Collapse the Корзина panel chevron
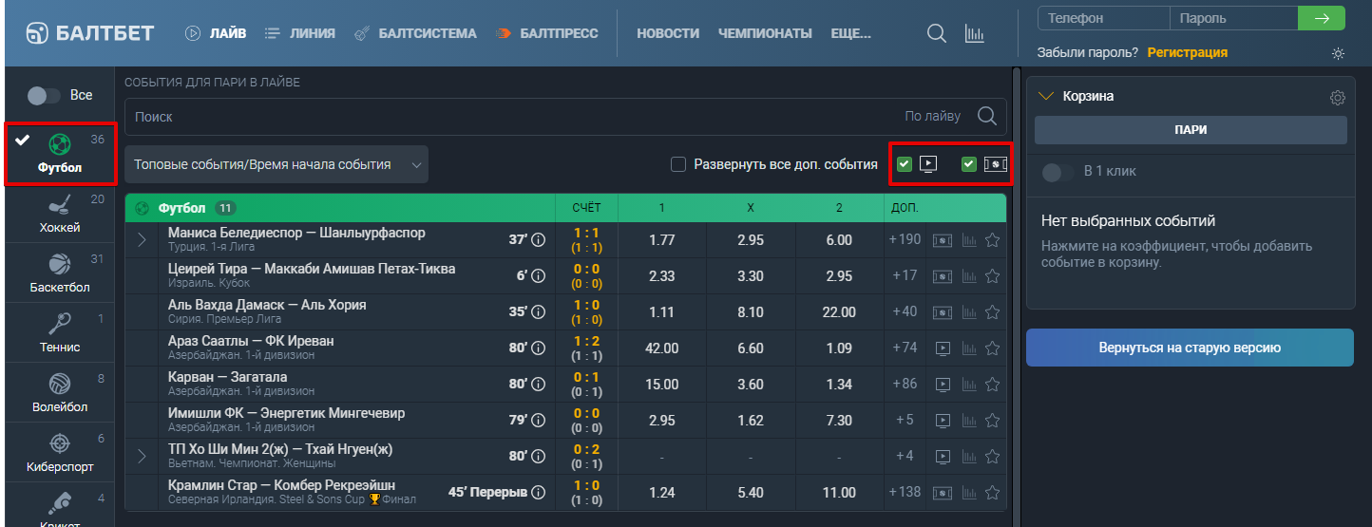The width and height of the screenshot is (1372, 527). (1047, 96)
